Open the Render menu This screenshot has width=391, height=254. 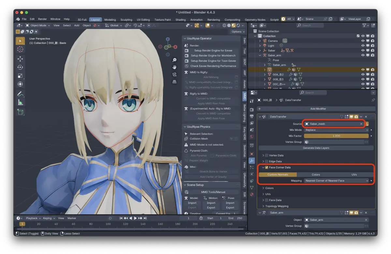pyautogui.click(x=42, y=19)
